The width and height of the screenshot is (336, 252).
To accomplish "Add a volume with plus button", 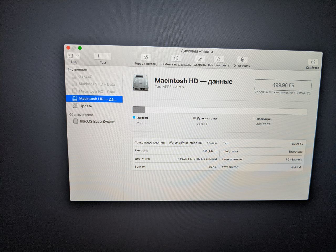I will pyautogui.click(x=98, y=56).
